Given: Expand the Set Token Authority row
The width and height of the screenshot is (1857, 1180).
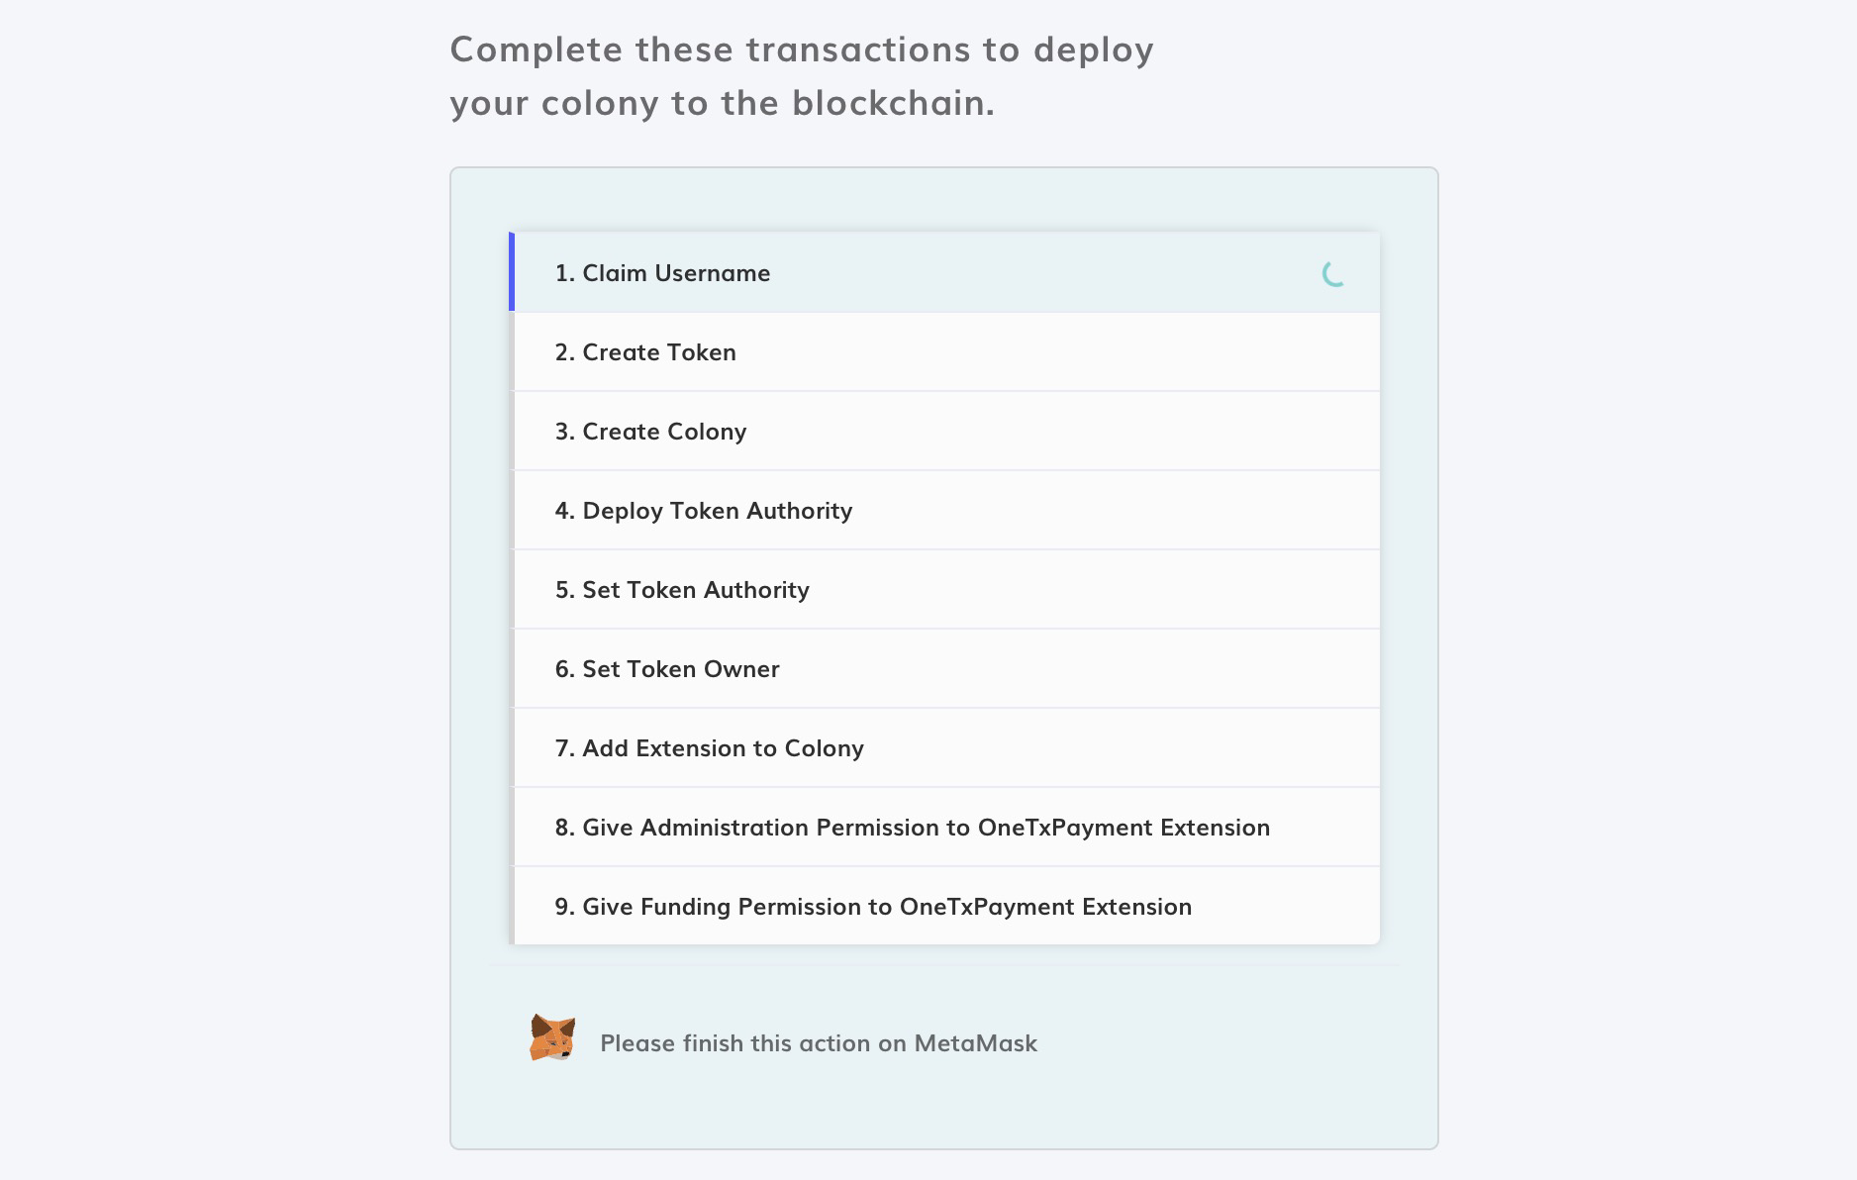Looking at the screenshot, I should tap(695, 590).
